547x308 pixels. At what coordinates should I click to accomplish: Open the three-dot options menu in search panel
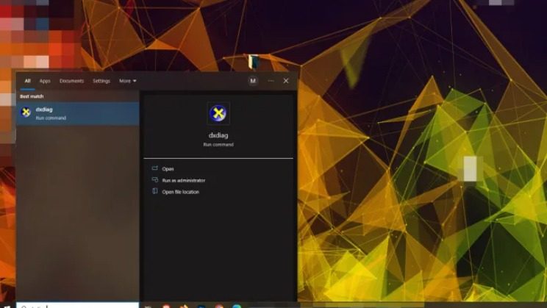click(271, 81)
